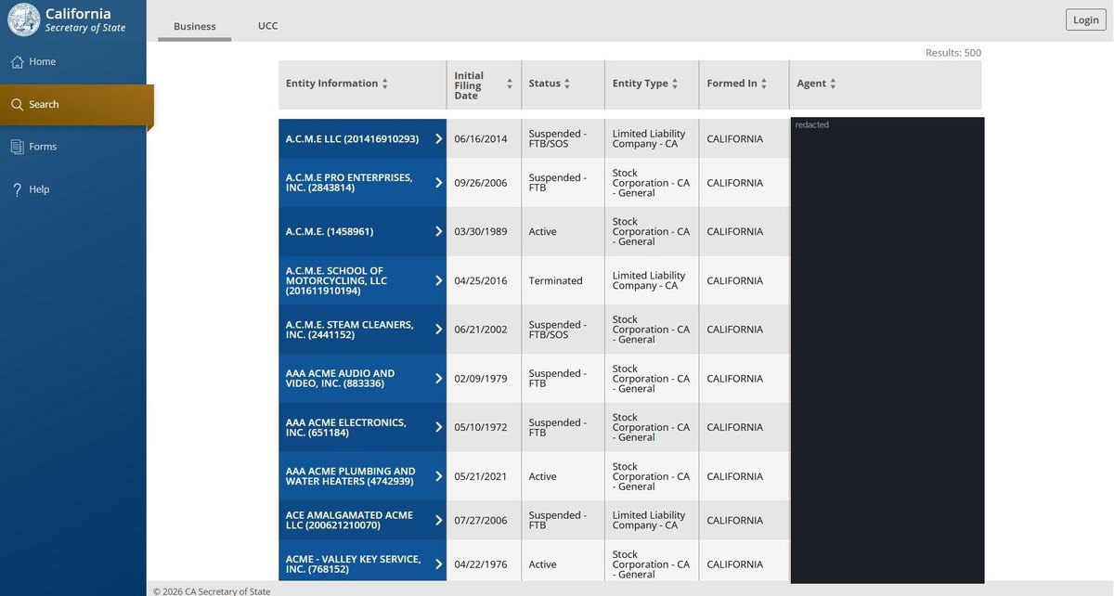Click Results: 500 count text
The width and height of the screenshot is (1114, 596).
953,53
